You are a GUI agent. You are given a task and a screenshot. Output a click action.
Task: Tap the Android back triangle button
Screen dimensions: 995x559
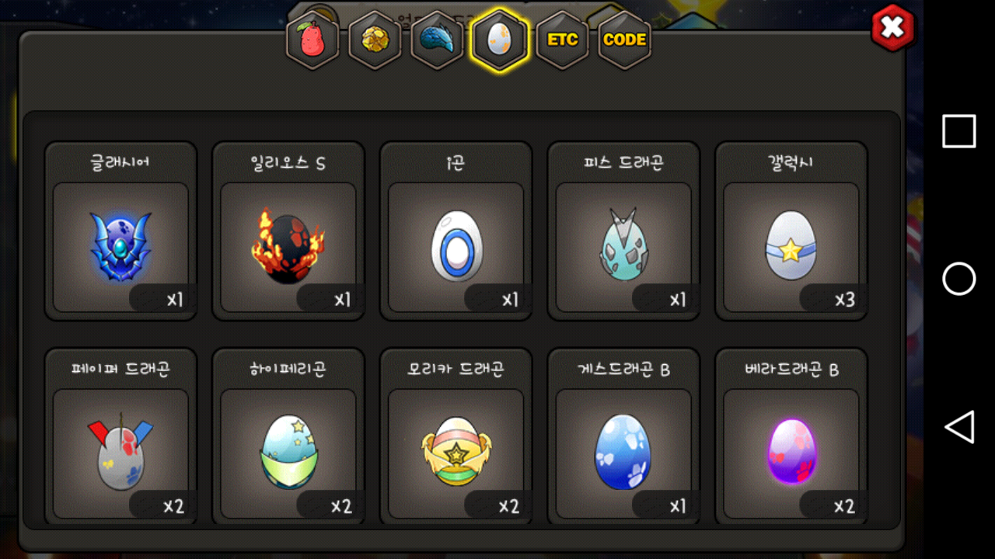click(x=959, y=428)
